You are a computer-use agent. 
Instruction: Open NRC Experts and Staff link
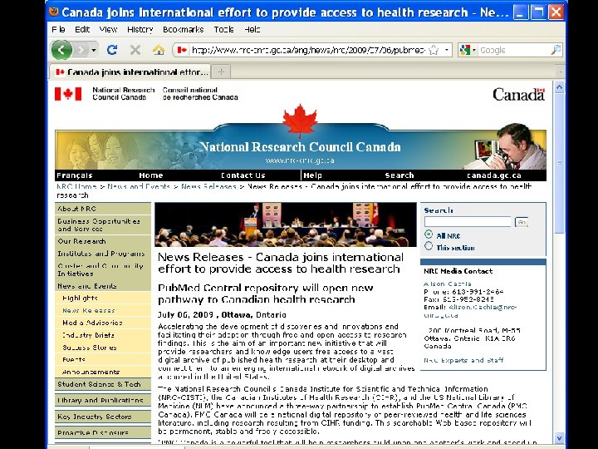pyautogui.click(x=463, y=360)
